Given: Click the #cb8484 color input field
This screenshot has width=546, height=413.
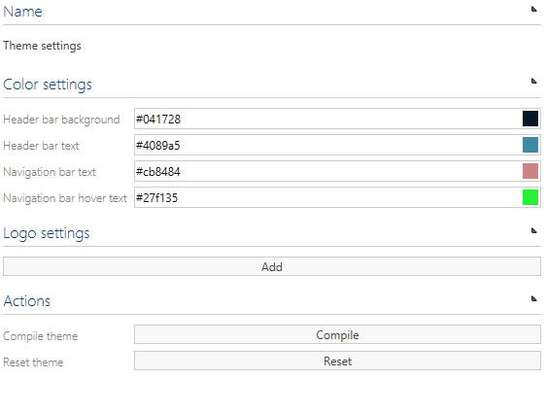Looking at the screenshot, I should pyautogui.click(x=327, y=171).
